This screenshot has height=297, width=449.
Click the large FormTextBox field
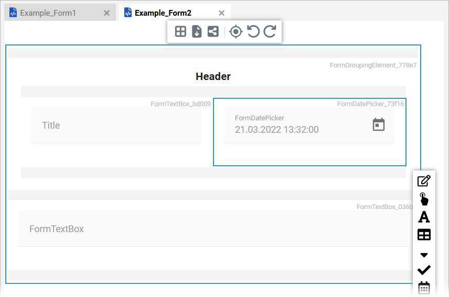(213, 229)
